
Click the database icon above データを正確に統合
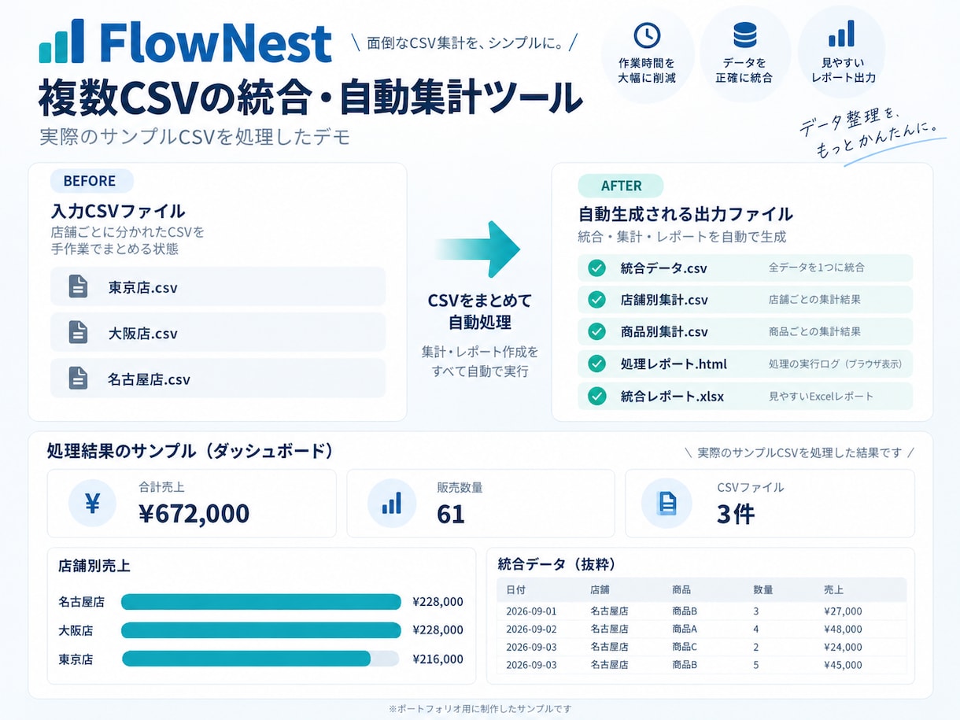pyautogui.click(x=744, y=35)
